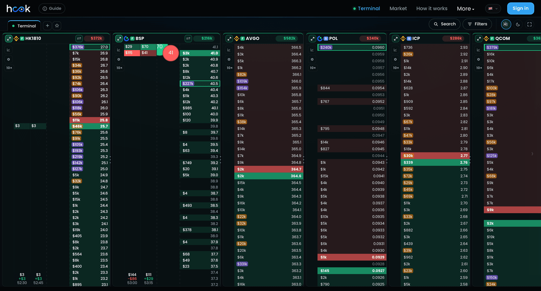This screenshot has width=541, height=291.
Task: Open ICP panel settings gear
Action: [x=395, y=59]
